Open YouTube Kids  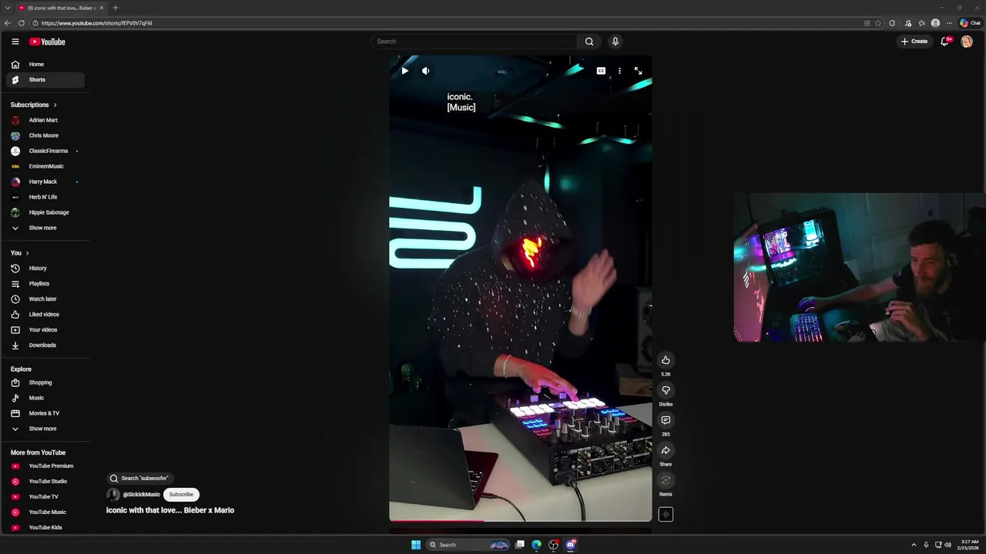pos(45,528)
